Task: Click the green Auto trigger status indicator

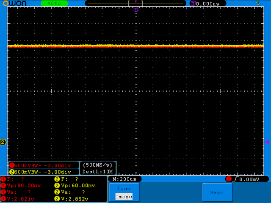Action: point(54,3)
